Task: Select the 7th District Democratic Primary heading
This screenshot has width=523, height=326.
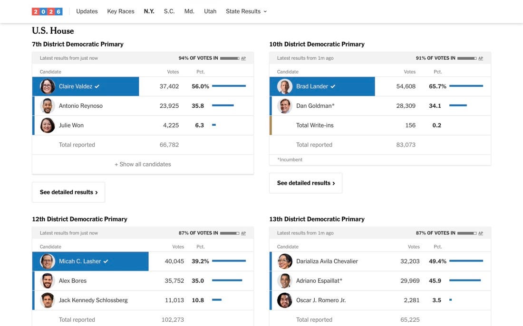Action: tap(77, 44)
